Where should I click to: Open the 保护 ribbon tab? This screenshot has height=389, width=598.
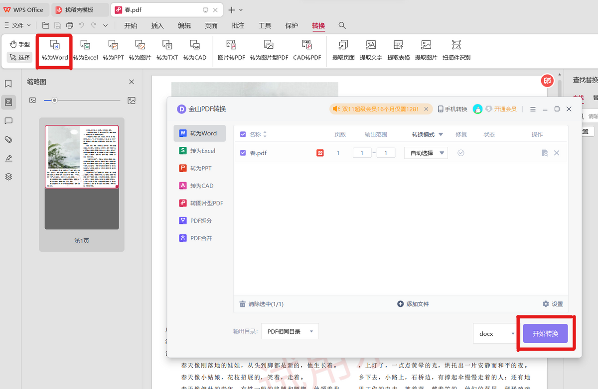292,25
